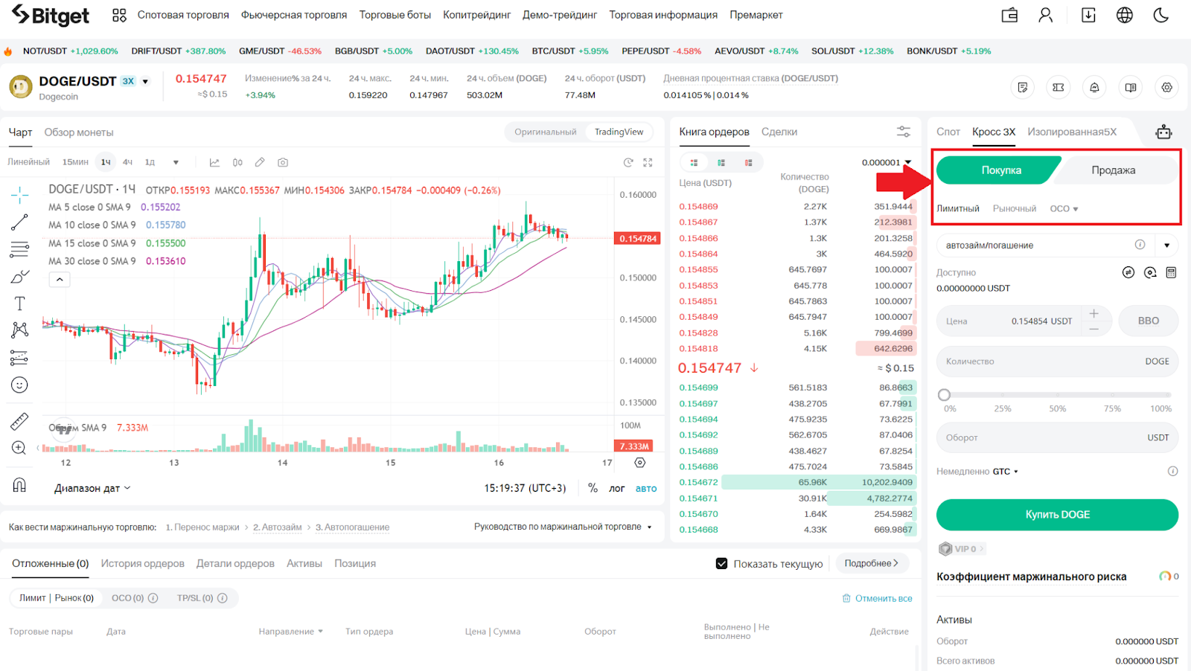Increase price with plus stepper
Screen dimensions: 1191x671
(x=1094, y=313)
